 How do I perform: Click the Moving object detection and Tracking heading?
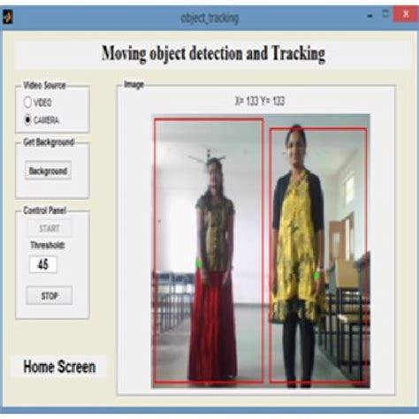(213, 54)
